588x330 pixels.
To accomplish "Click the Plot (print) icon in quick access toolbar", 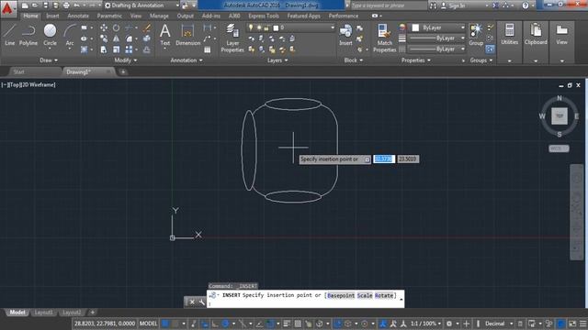I will [x=66, y=5].
